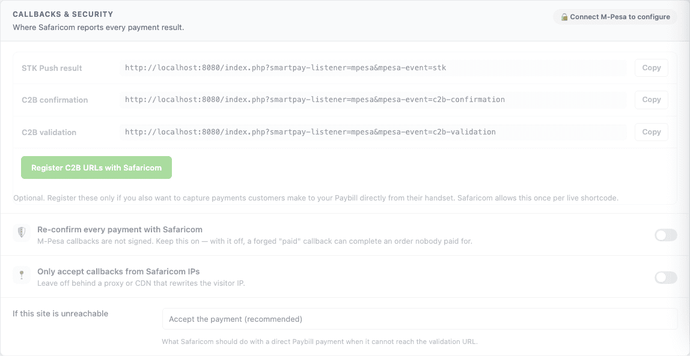Click 'Re-confirm every payment with Safaricom' title
This screenshot has height=356, width=690.
tap(120, 229)
